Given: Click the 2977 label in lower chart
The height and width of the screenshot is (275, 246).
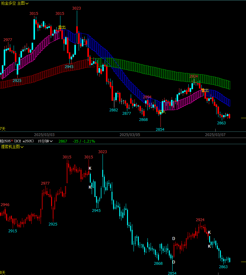Looking at the screenshot, I should tap(45, 183).
